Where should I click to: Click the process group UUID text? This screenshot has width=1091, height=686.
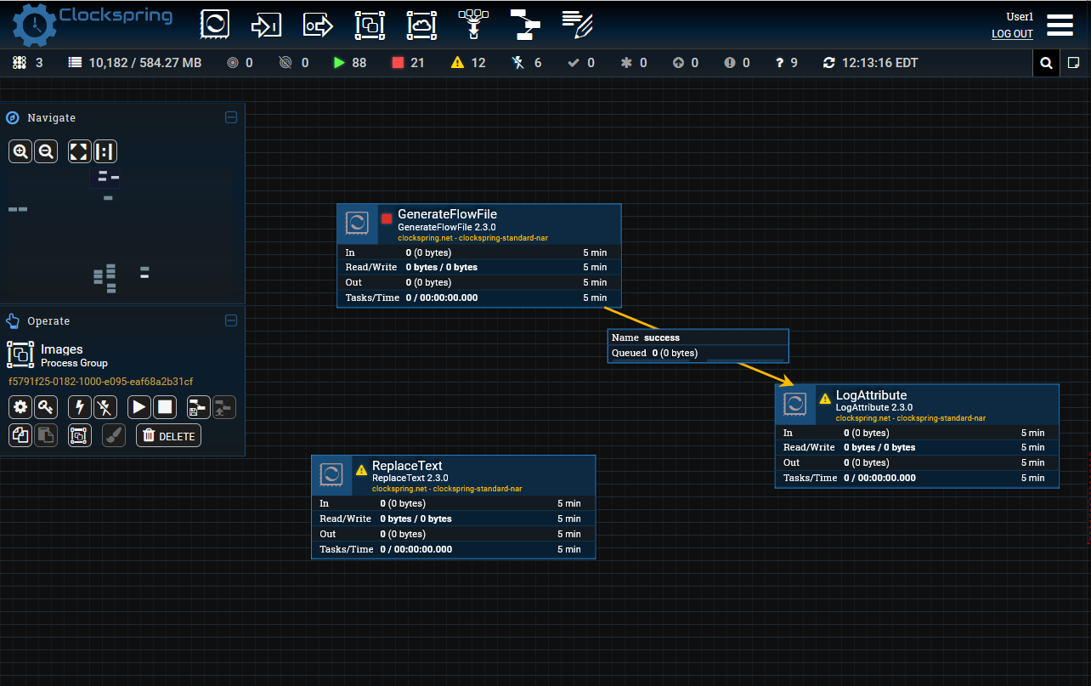coord(101,382)
